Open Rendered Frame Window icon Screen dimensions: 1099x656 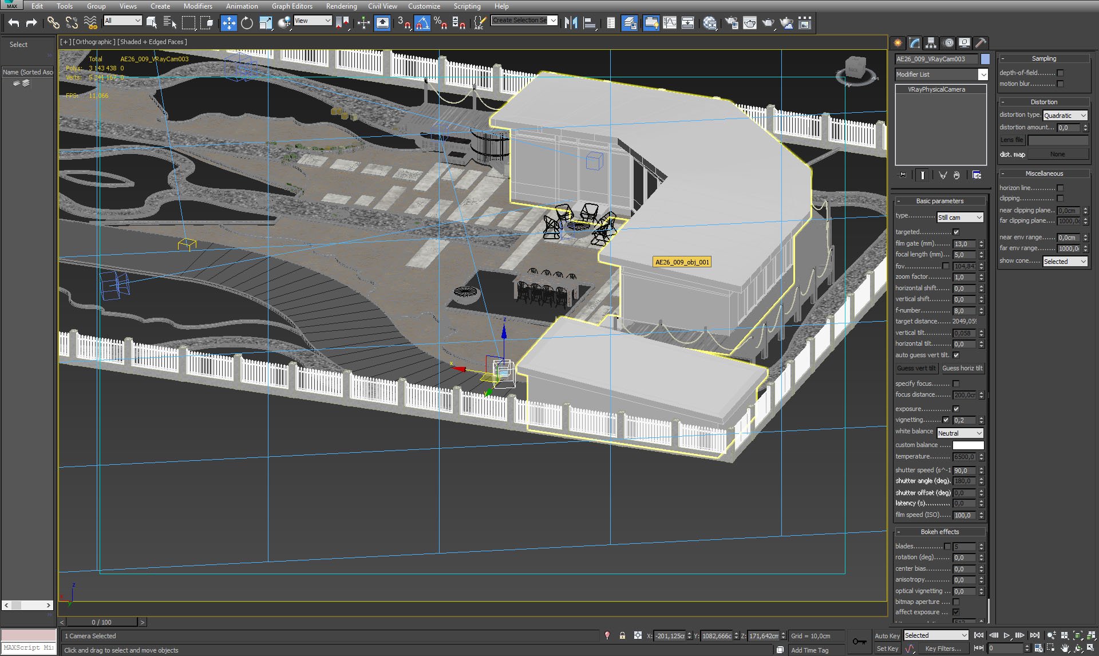pos(750,23)
